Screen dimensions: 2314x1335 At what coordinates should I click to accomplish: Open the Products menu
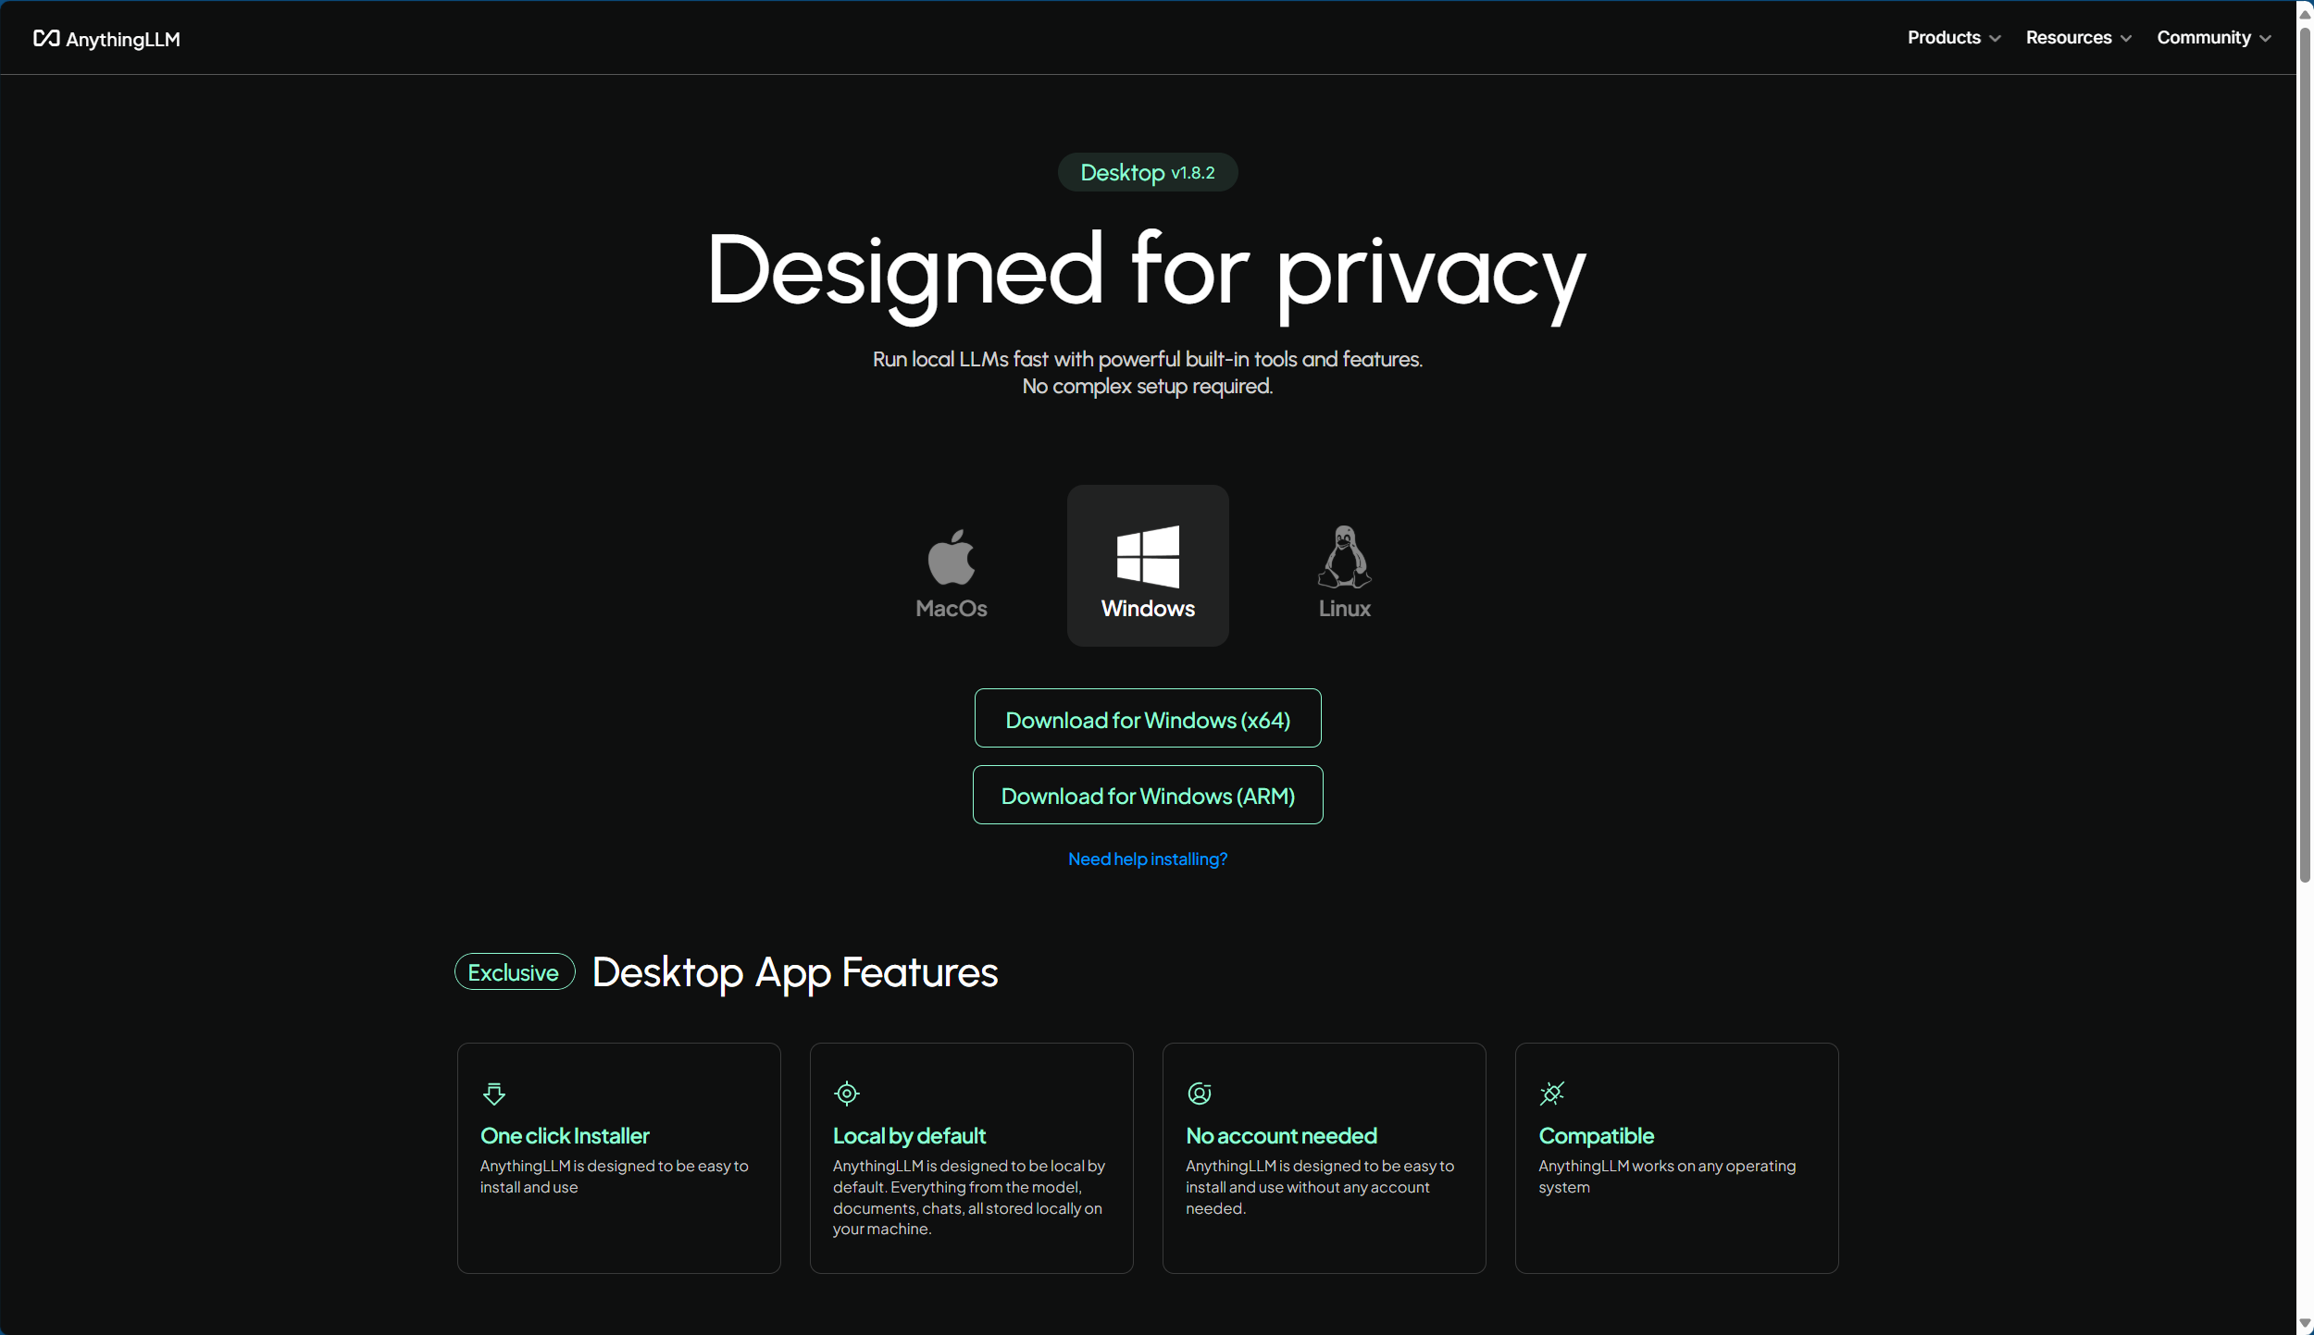(x=1954, y=38)
